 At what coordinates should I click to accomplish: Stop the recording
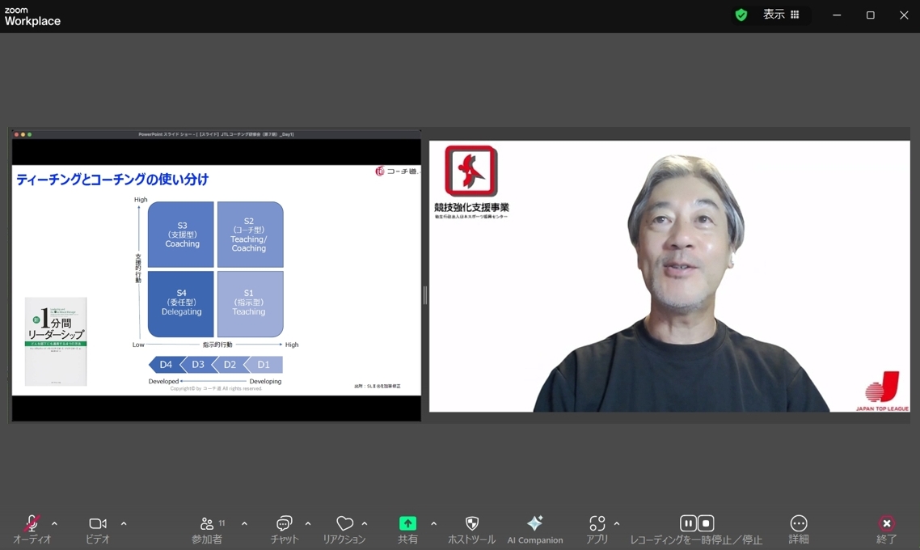(706, 523)
